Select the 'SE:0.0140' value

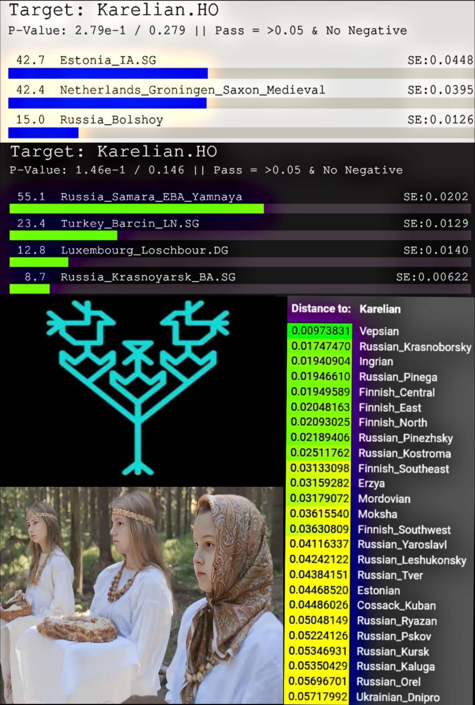436,250
